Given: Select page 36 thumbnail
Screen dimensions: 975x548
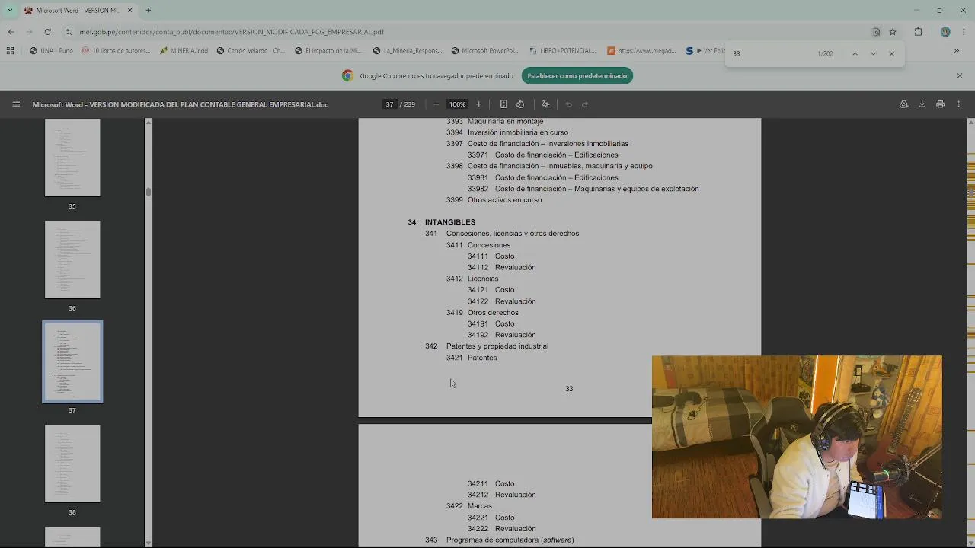Looking at the screenshot, I should [x=72, y=260].
